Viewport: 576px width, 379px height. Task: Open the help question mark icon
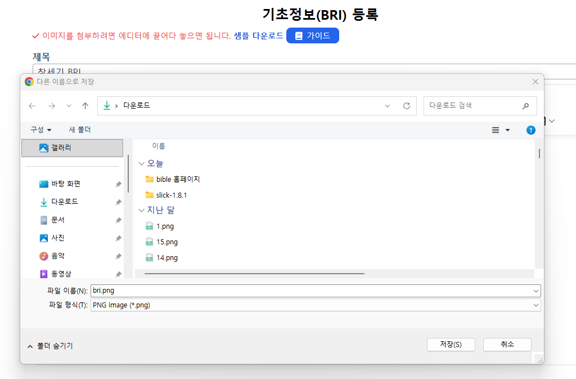530,130
